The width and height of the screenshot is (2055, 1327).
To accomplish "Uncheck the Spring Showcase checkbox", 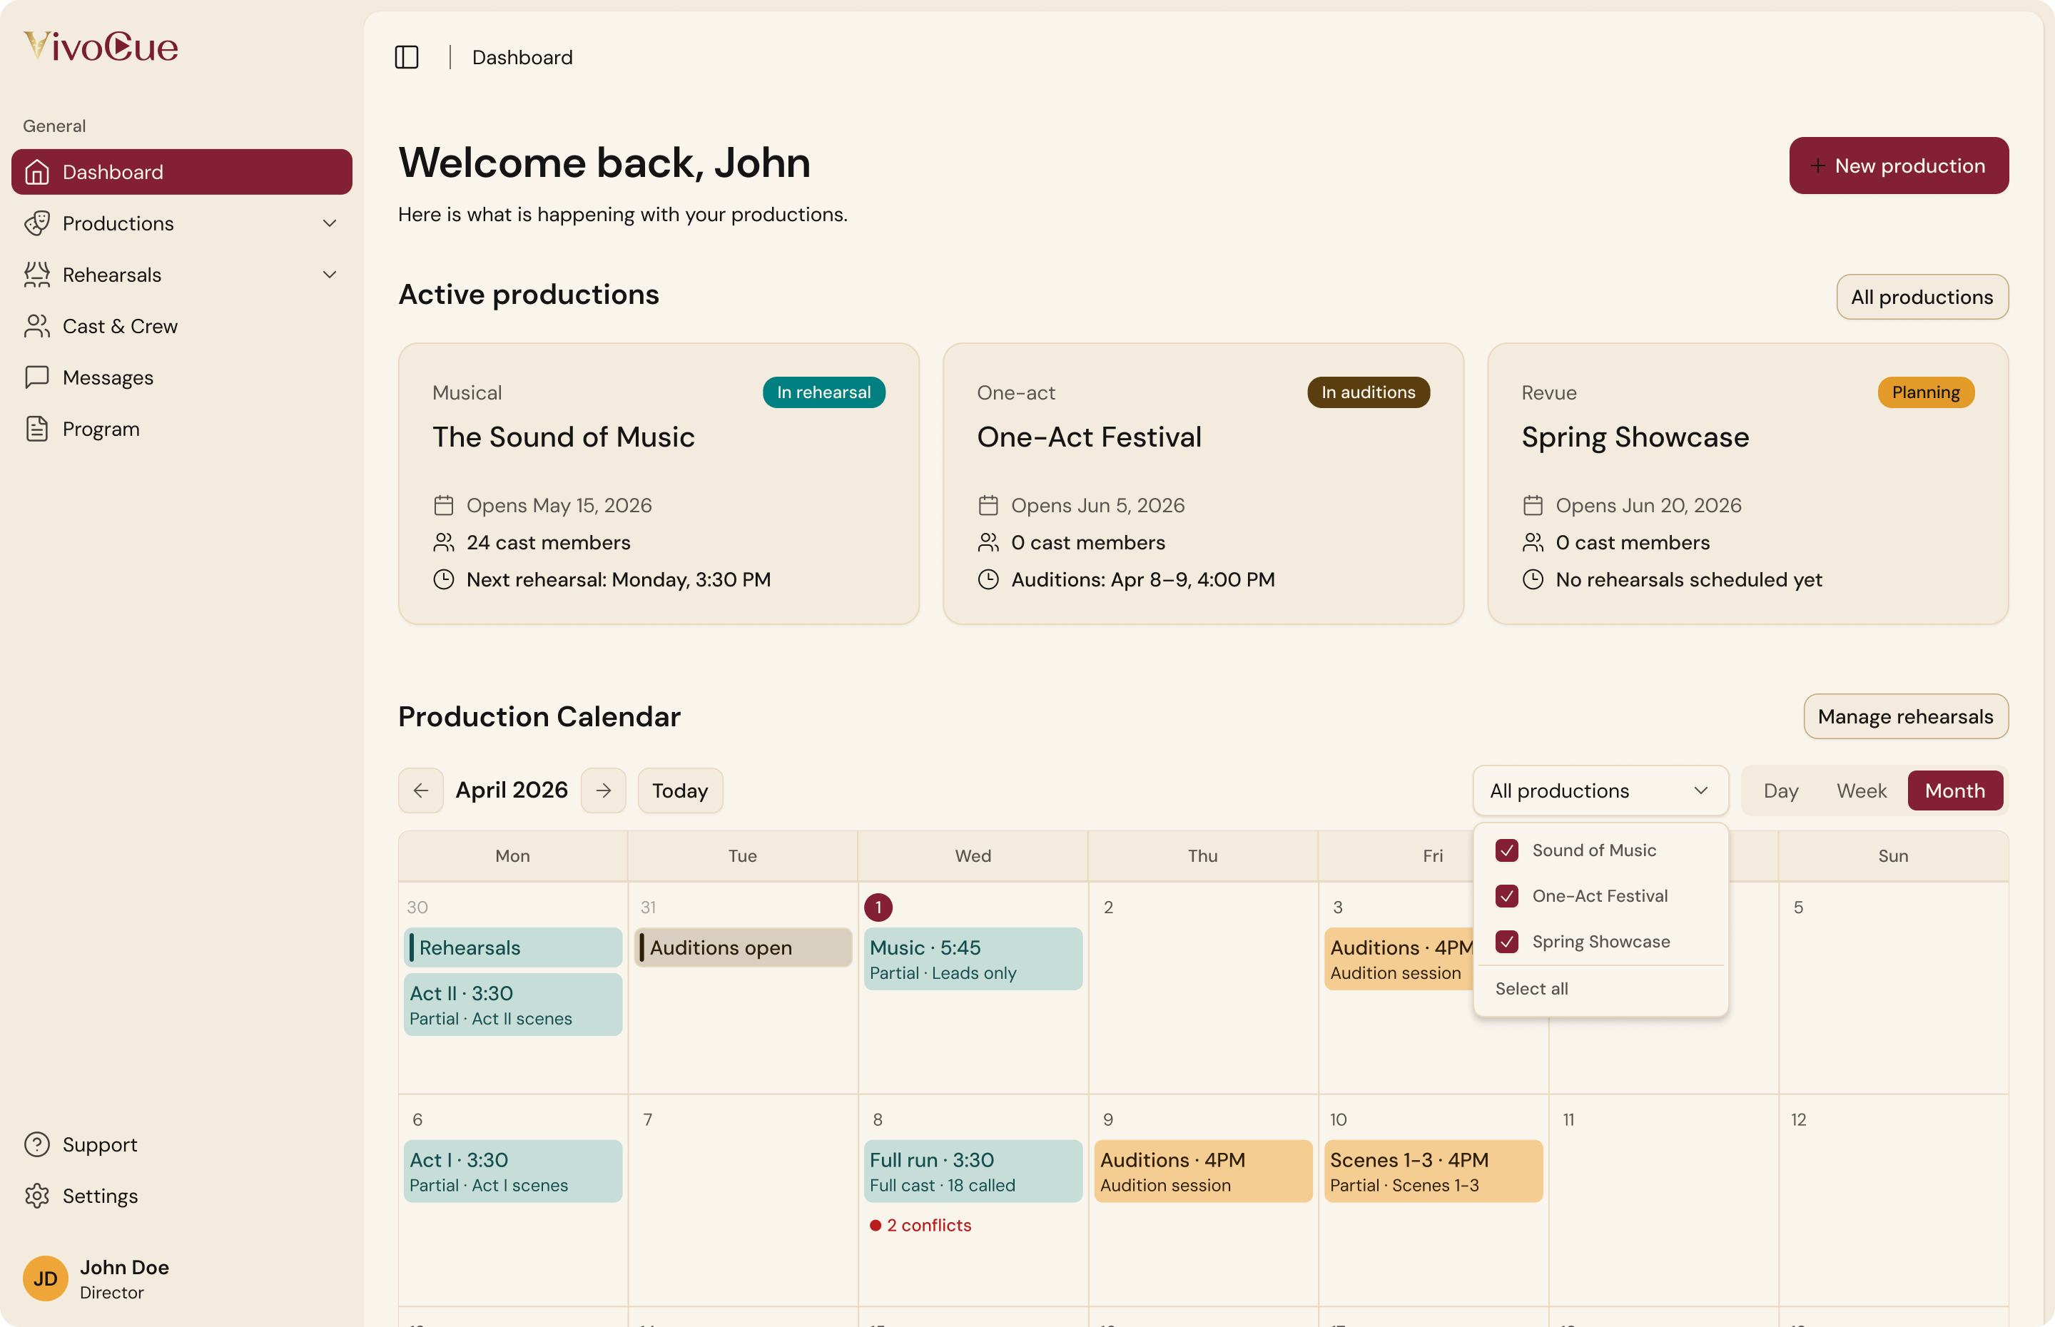I will pos(1507,942).
